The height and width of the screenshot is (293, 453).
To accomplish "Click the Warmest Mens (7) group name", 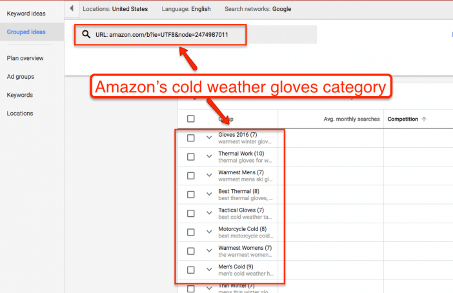I will pos(241,172).
